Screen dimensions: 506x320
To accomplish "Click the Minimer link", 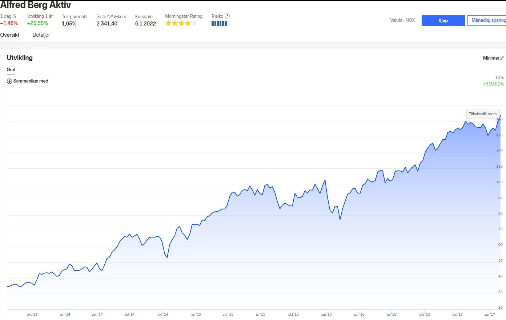I will 491,58.
